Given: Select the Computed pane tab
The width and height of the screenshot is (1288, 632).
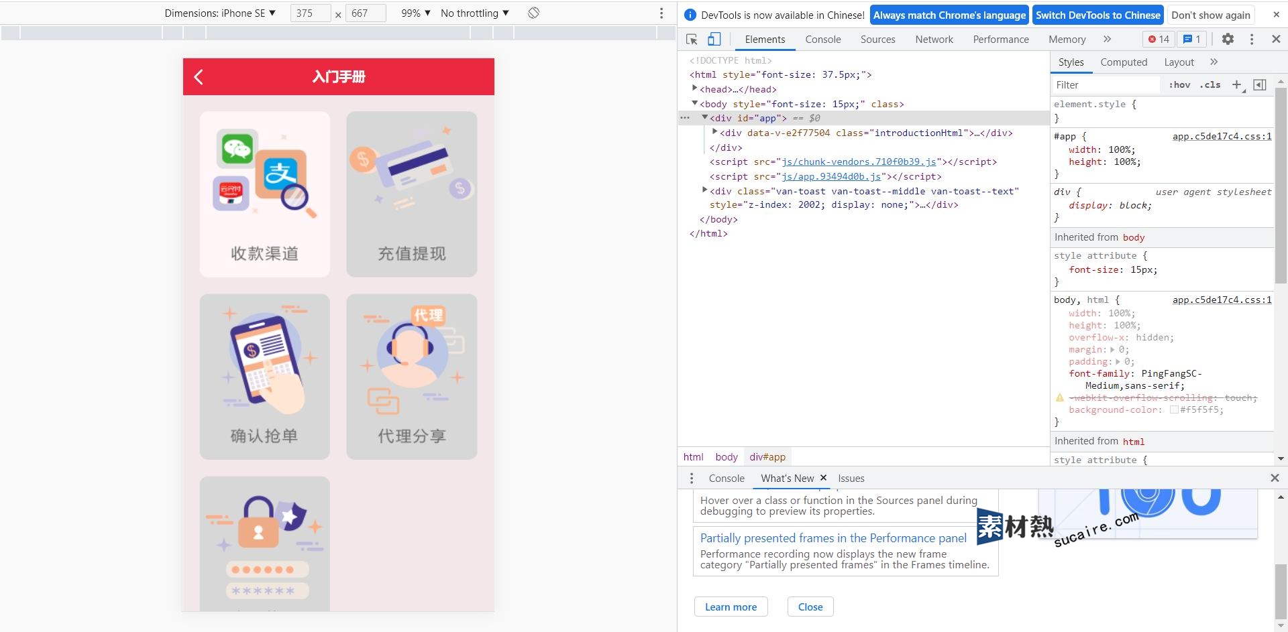Looking at the screenshot, I should (x=1124, y=62).
